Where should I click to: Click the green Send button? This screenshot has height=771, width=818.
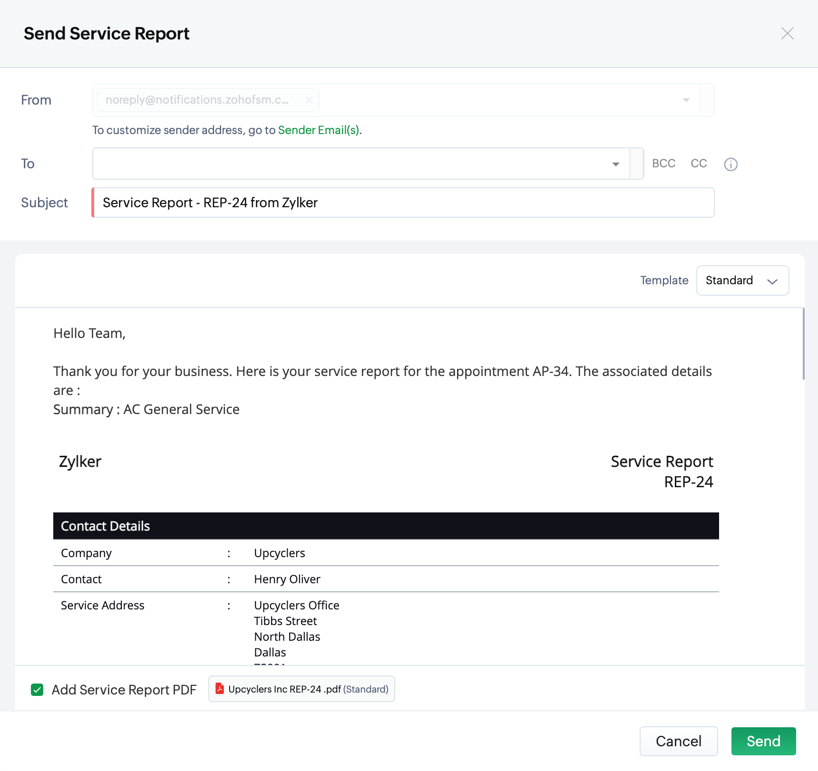pyautogui.click(x=763, y=741)
